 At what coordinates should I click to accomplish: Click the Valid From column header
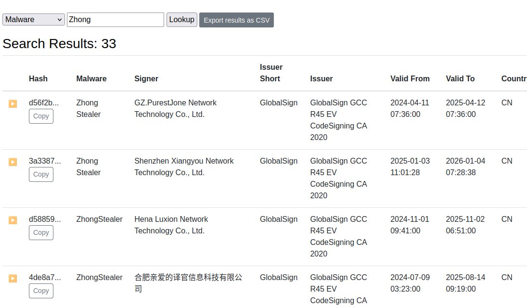410,78
